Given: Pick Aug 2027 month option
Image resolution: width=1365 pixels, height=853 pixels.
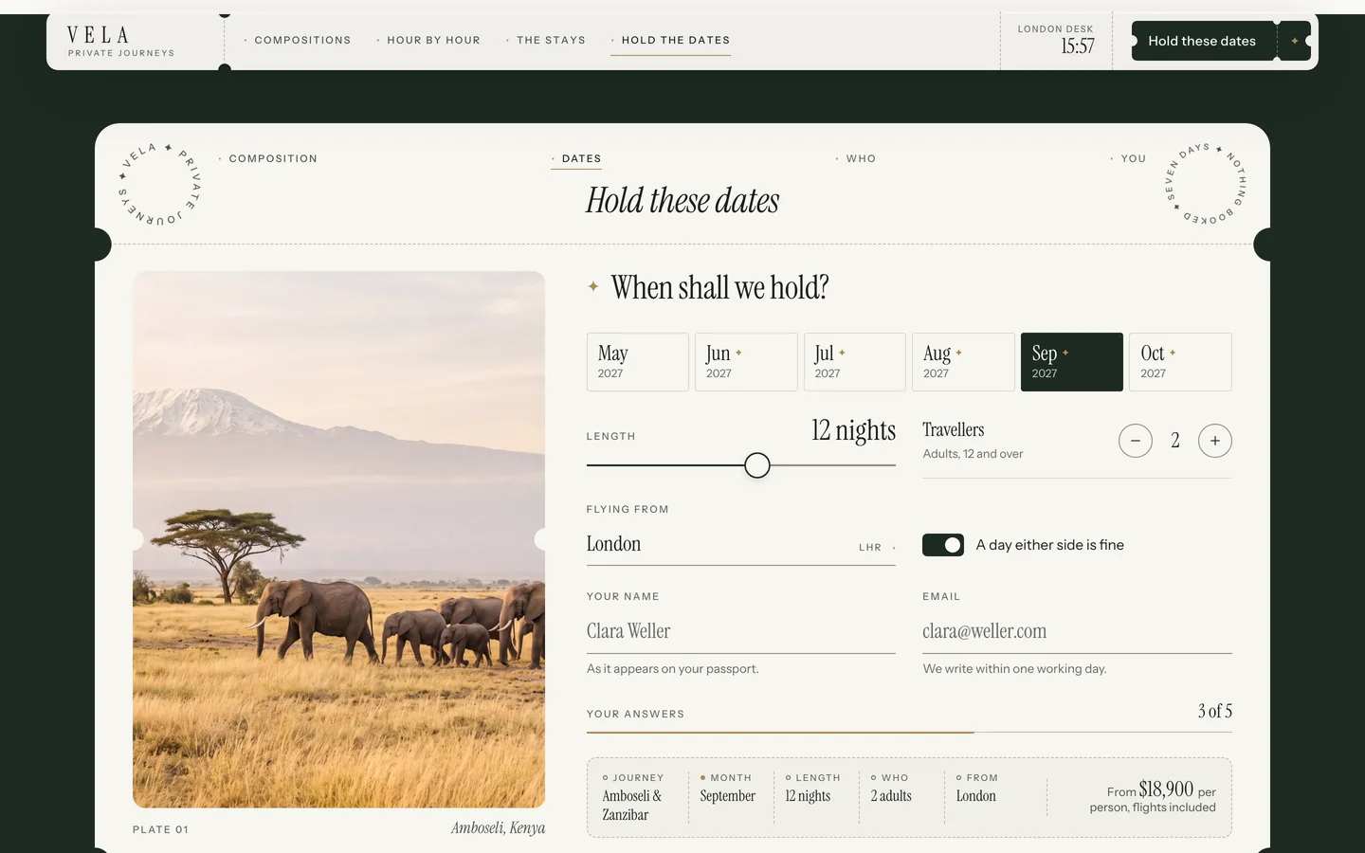Looking at the screenshot, I should point(963,361).
